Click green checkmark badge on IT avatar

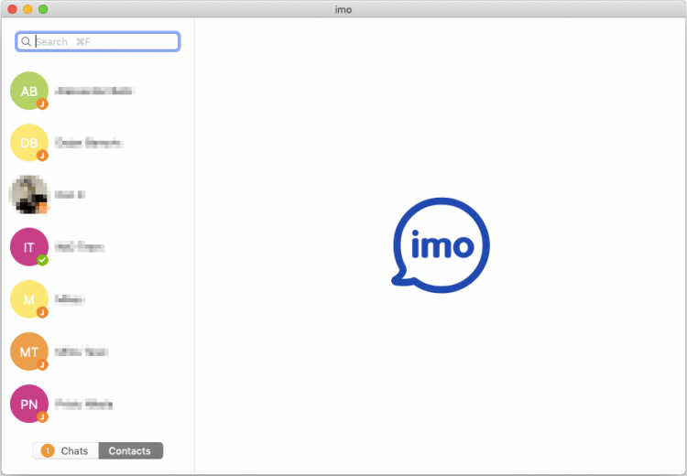coord(42,260)
